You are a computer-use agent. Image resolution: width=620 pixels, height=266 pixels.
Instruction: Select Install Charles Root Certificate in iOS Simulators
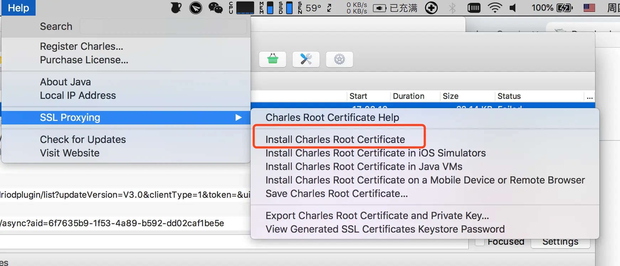[425, 153]
